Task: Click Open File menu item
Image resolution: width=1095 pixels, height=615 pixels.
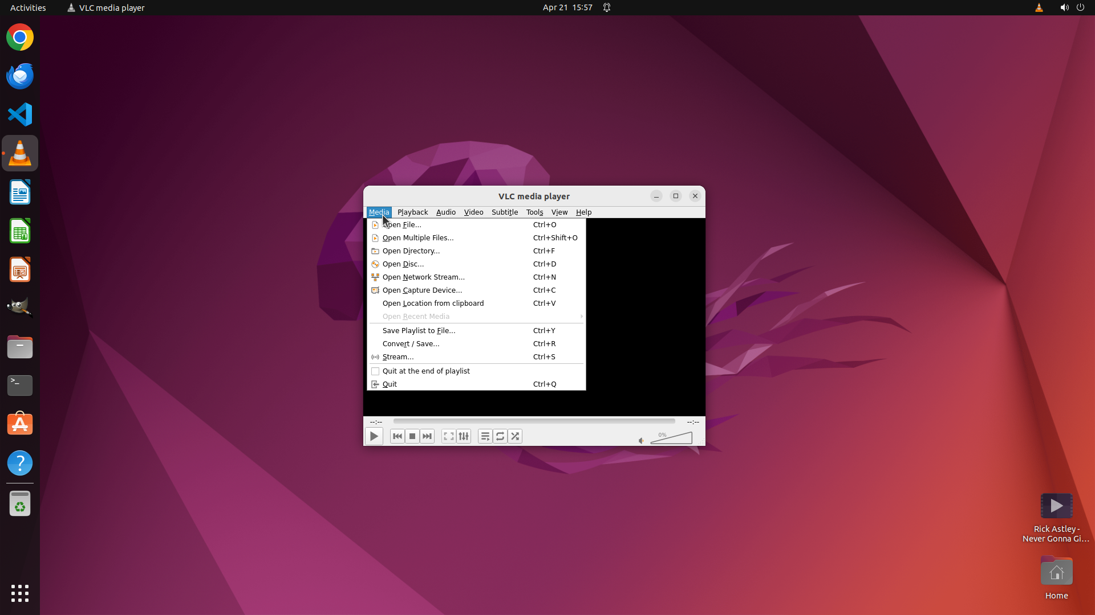Action: pyautogui.click(x=402, y=225)
